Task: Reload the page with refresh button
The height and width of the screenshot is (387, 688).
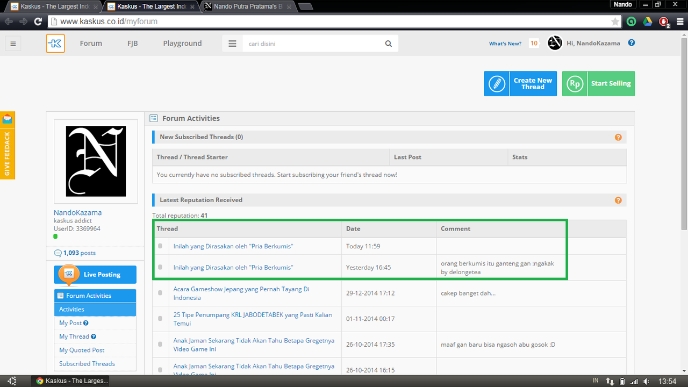Action: pos(38,21)
